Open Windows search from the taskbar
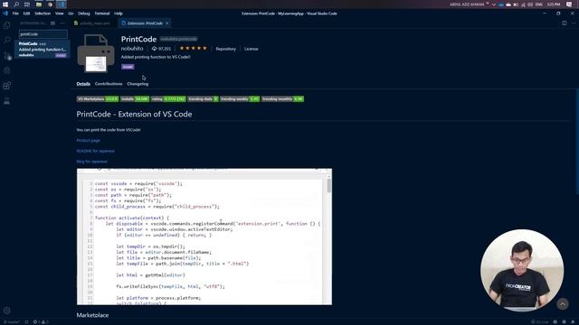This screenshot has height=325, width=579. click(x=16, y=5)
